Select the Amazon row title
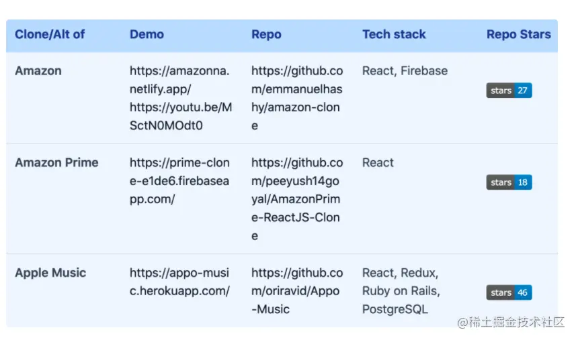 [38, 70]
